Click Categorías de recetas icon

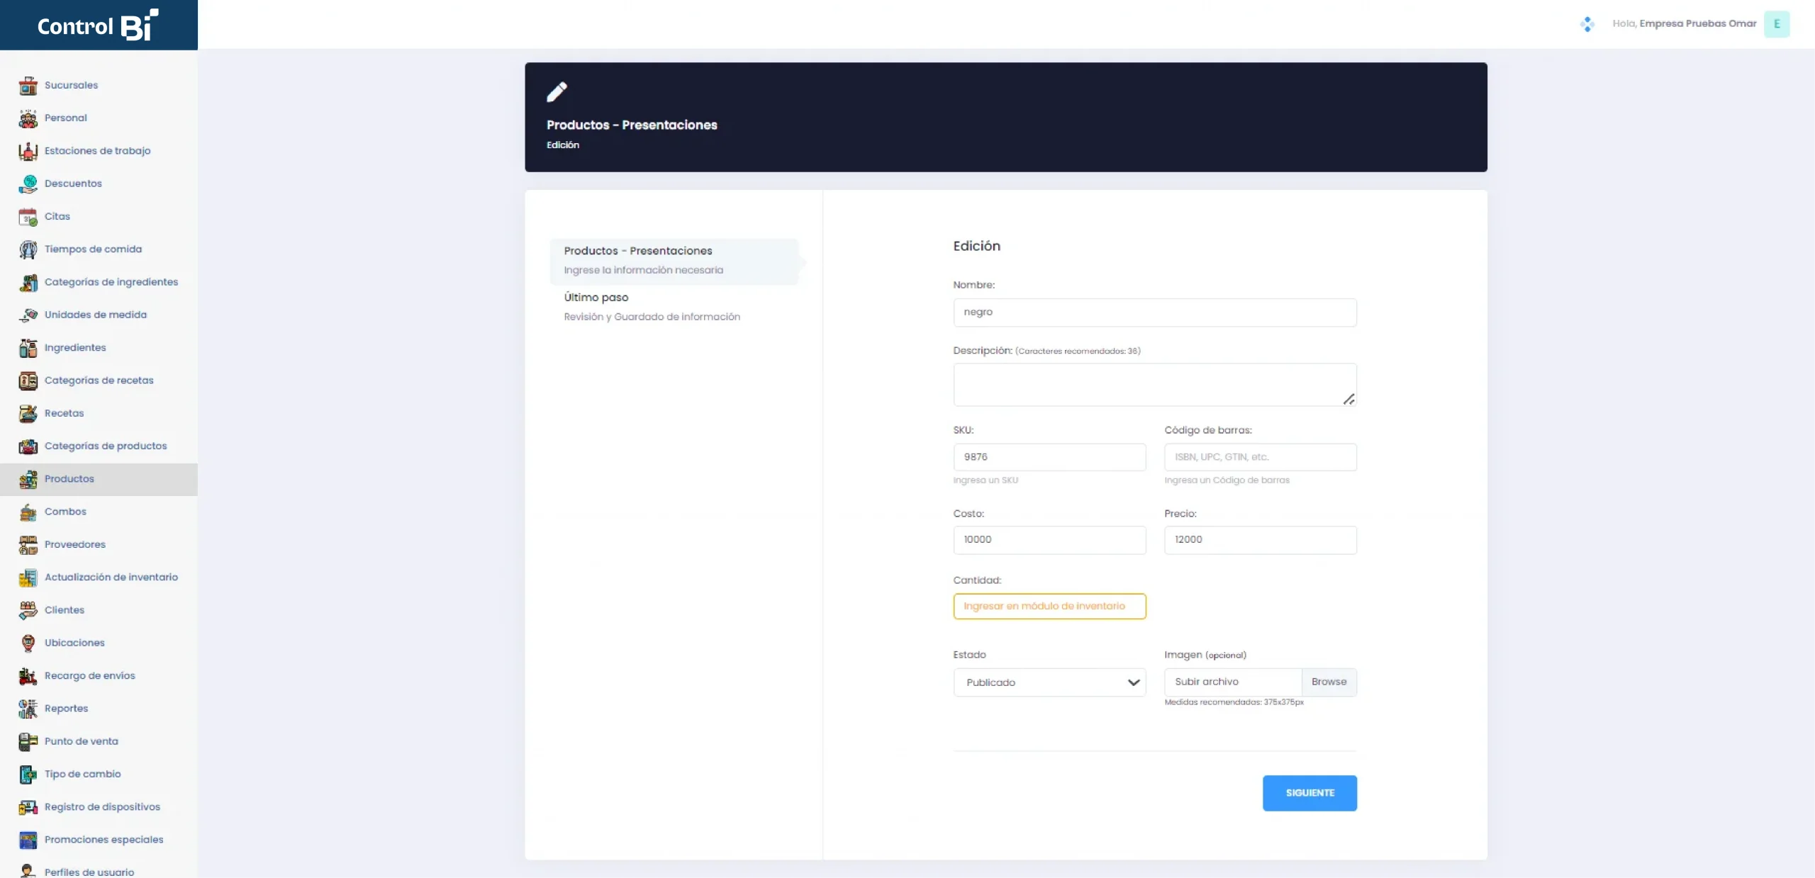[x=28, y=381]
